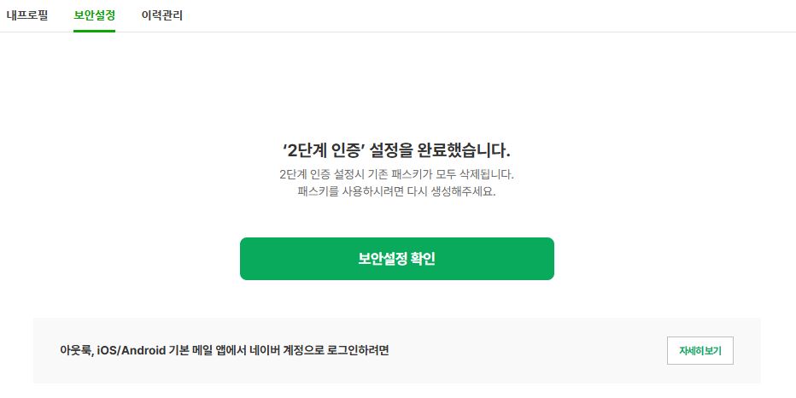Click 네이버 계정으로 로그인하려면 text in banner
Image resolution: width=796 pixels, height=398 pixels.
point(332,350)
